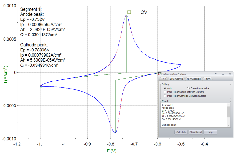Click the Help button
Image resolution: width=236 pixels, height=155 pixels.
tap(210, 132)
